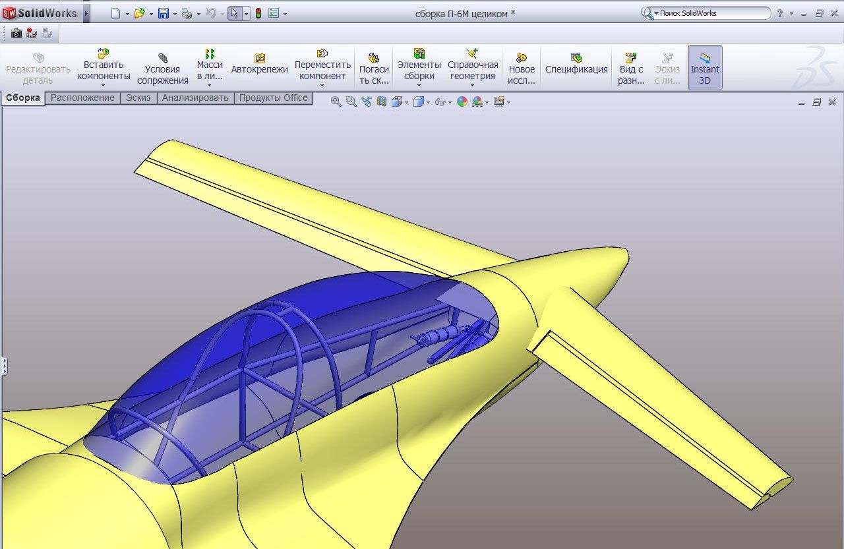Toggle the Select arrow tool

click(234, 13)
